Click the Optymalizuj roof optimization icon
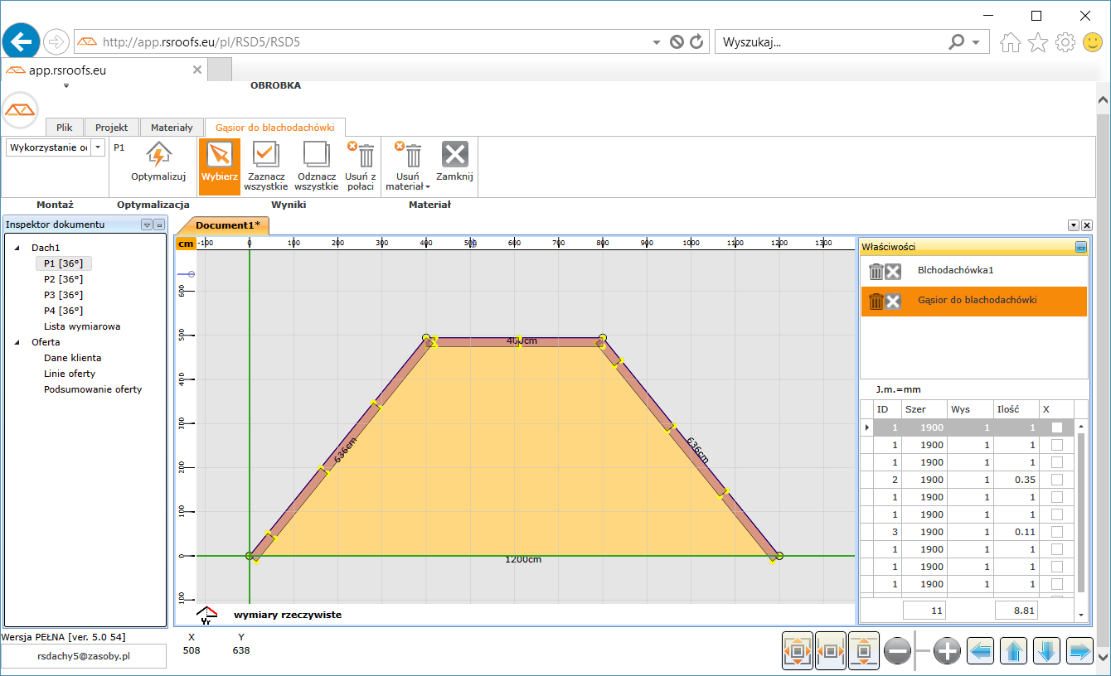The height and width of the screenshot is (676, 1111). click(158, 155)
